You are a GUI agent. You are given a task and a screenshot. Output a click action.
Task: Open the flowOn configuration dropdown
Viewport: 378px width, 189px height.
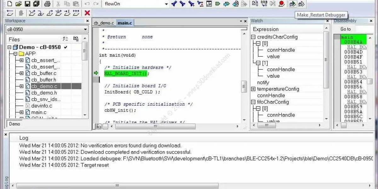[x=166, y=4]
